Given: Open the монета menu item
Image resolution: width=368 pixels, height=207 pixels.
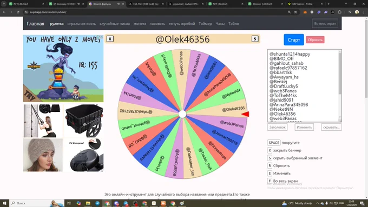Looking at the screenshot, I should coord(140,24).
